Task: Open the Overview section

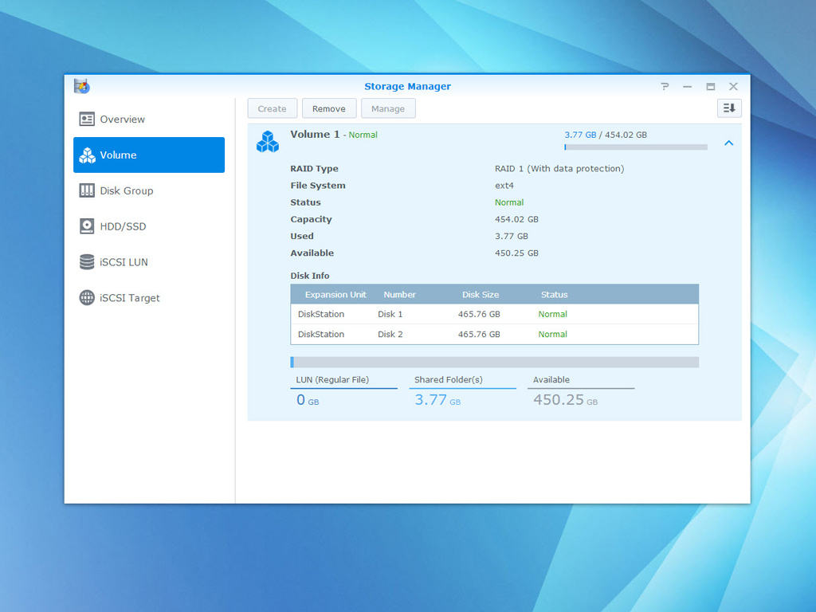Action: (149, 120)
